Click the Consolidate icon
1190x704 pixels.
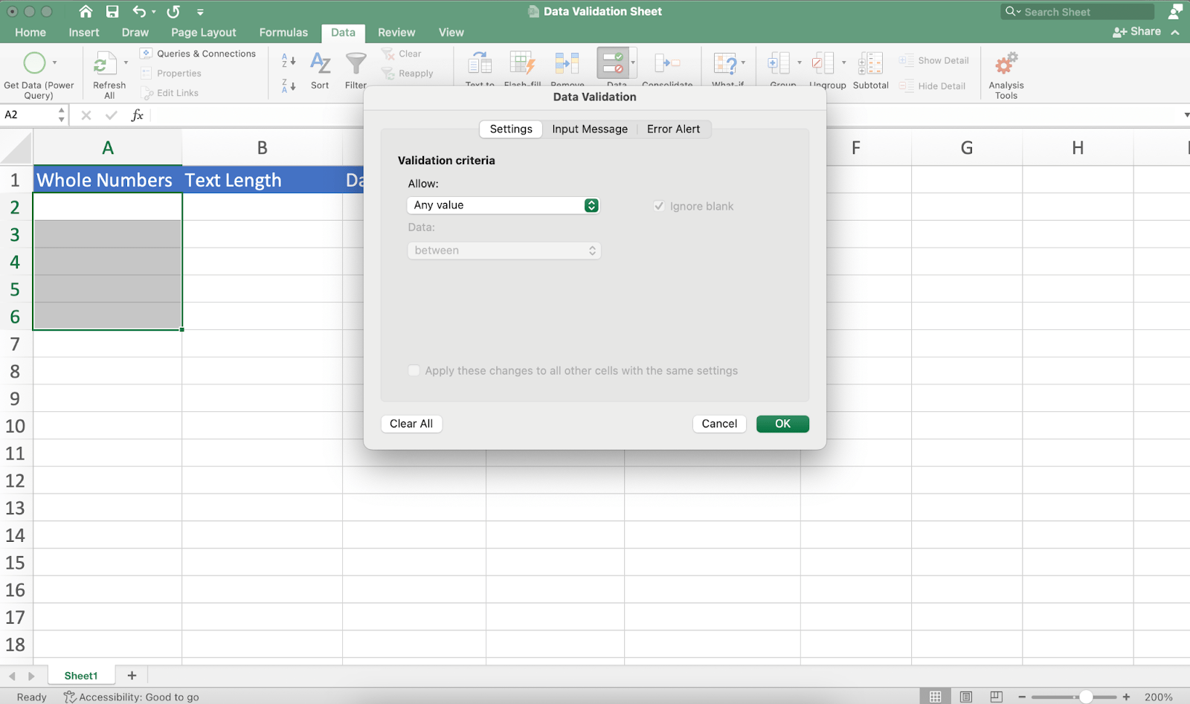click(x=667, y=67)
